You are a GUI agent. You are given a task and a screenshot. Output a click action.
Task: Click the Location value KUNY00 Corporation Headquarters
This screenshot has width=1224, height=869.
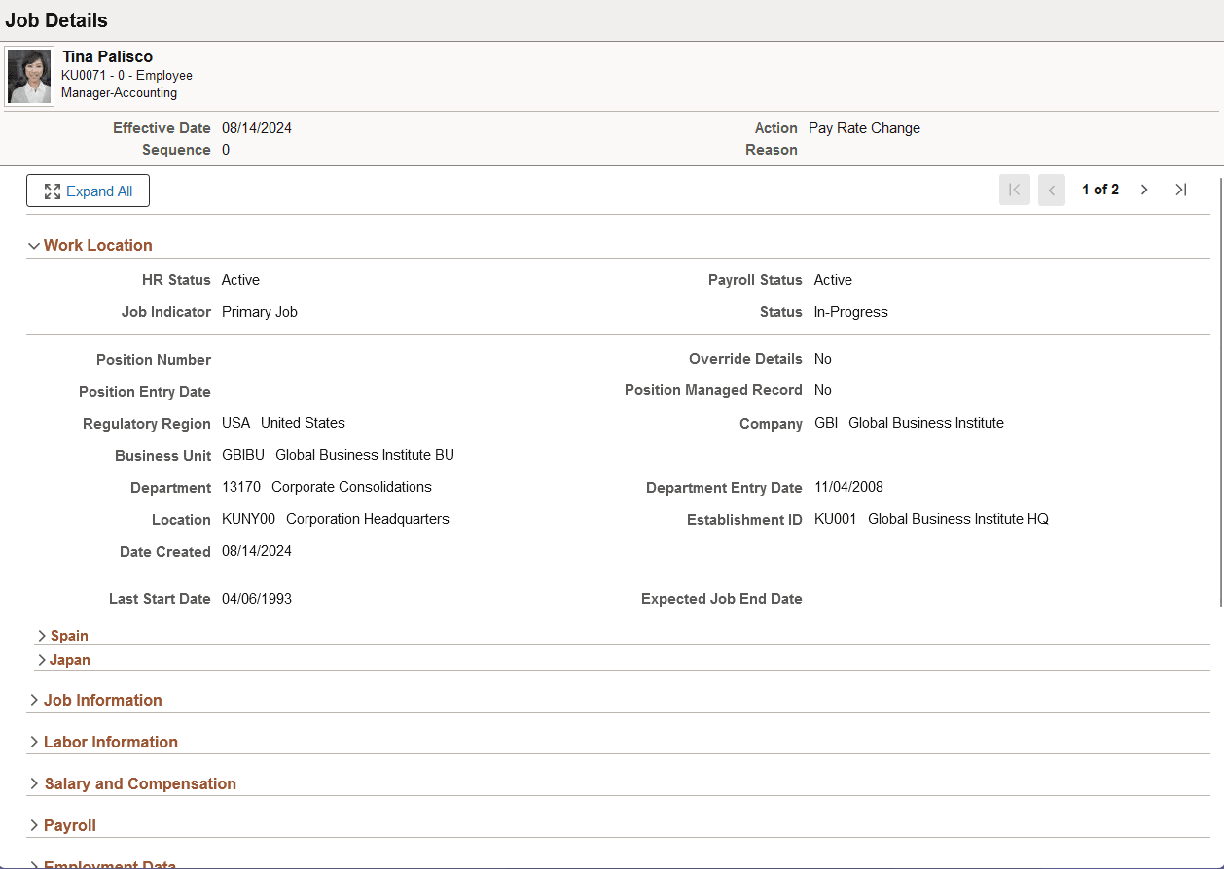(x=365, y=519)
